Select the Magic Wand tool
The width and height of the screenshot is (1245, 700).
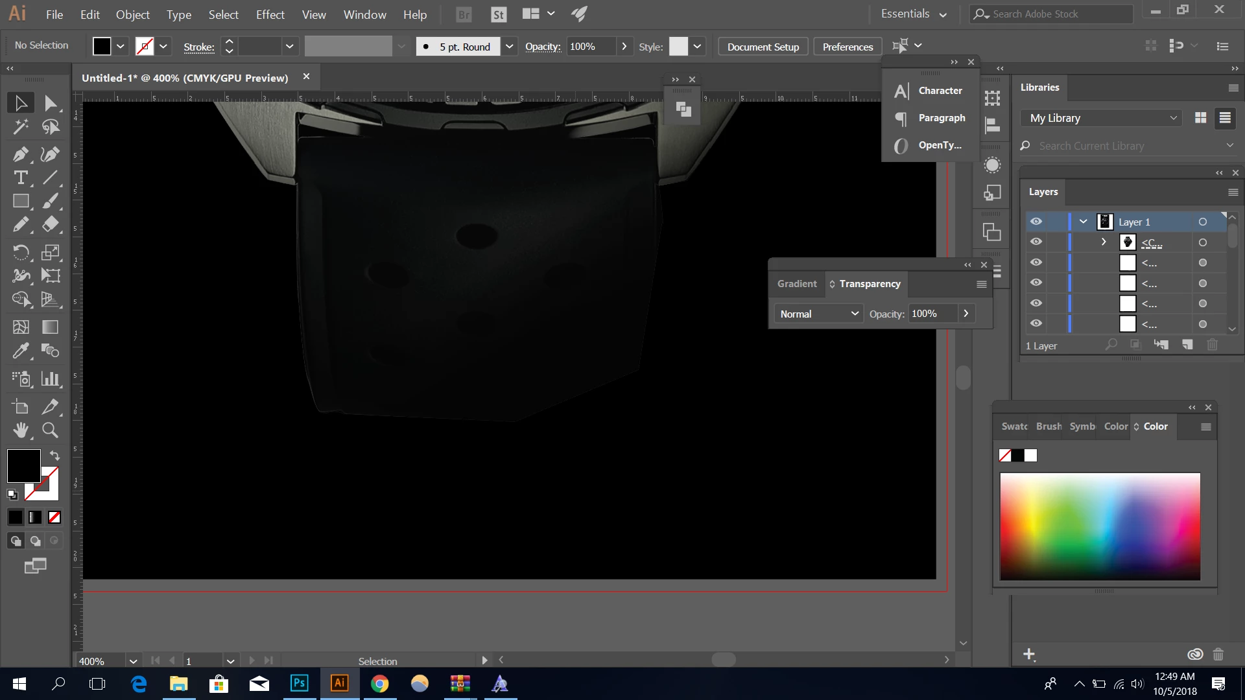pyautogui.click(x=20, y=127)
